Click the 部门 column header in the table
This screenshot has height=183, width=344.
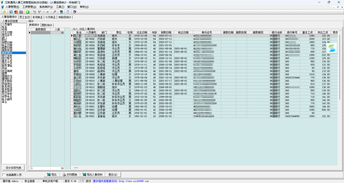tap(104, 33)
